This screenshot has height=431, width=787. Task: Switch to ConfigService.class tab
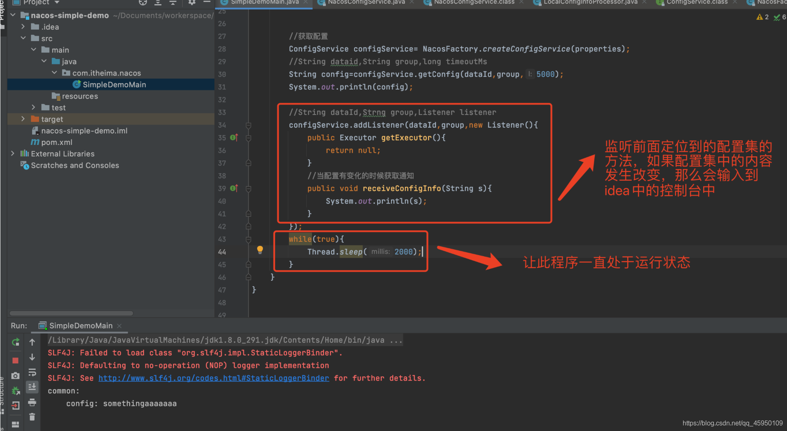[697, 2]
